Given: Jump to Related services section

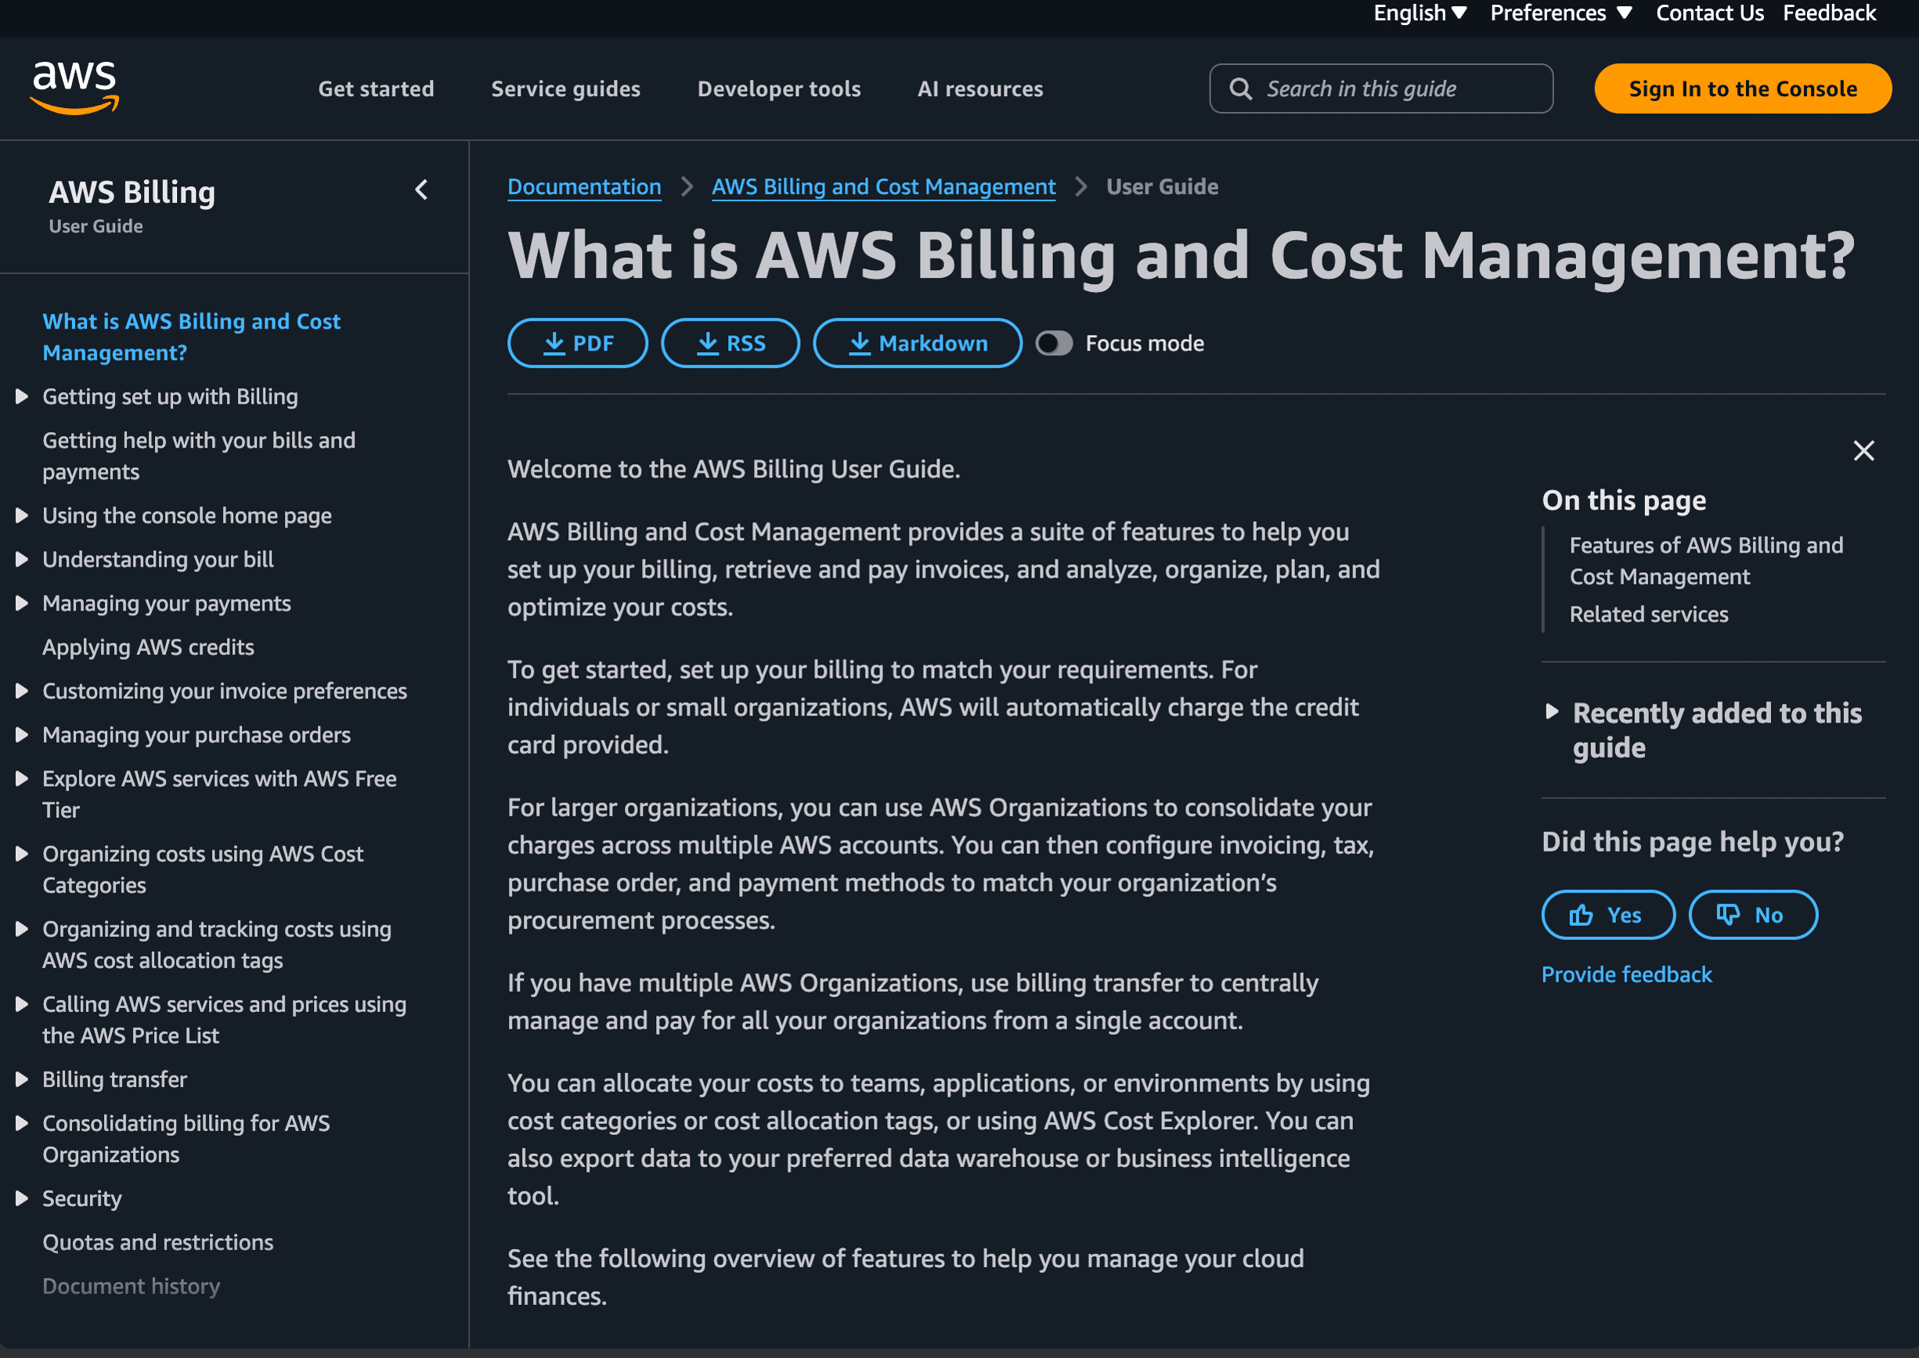Looking at the screenshot, I should point(1648,614).
